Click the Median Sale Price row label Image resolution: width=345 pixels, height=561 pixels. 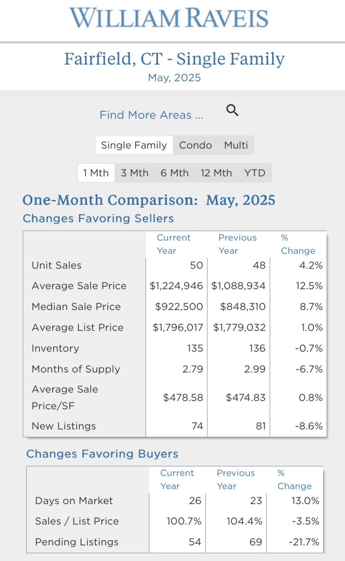tap(76, 307)
